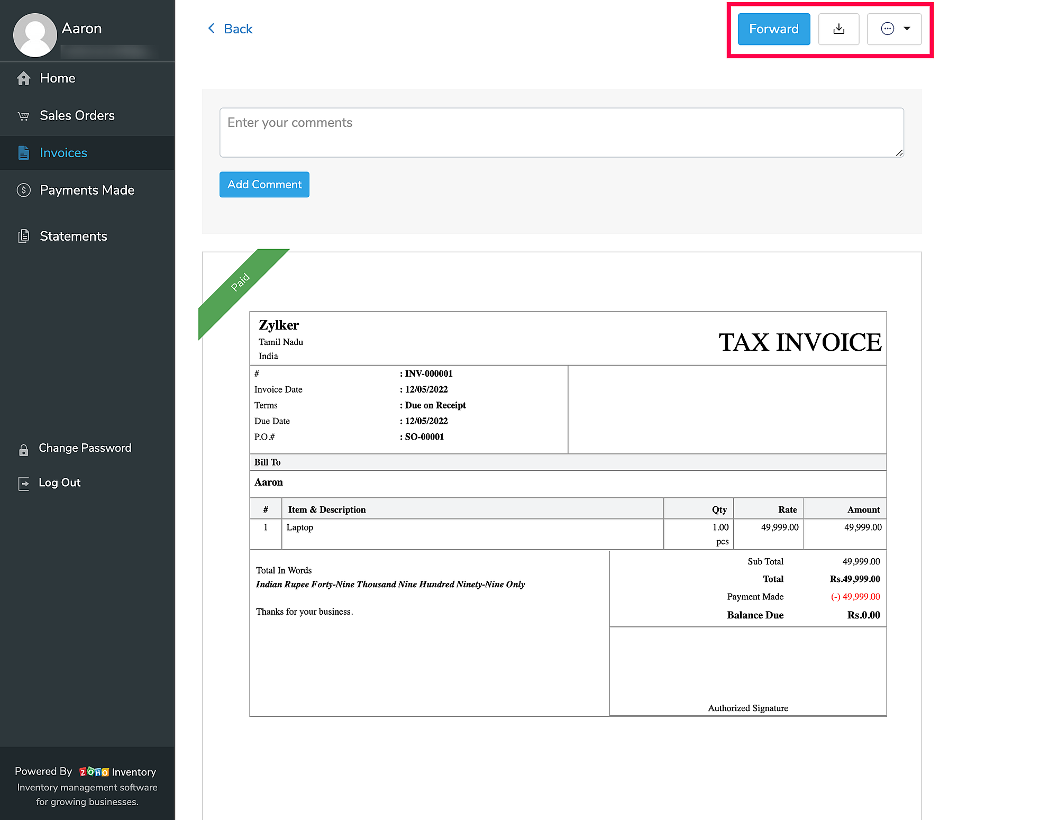Viewport: 1058px width, 820px height.
Task: Click the green Paid status ribbon
Action: coord(241,282)
